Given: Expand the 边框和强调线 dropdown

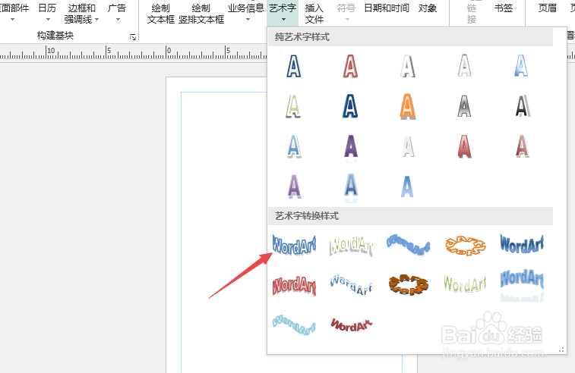Looking at the screenshot, I should click(81, 13).
